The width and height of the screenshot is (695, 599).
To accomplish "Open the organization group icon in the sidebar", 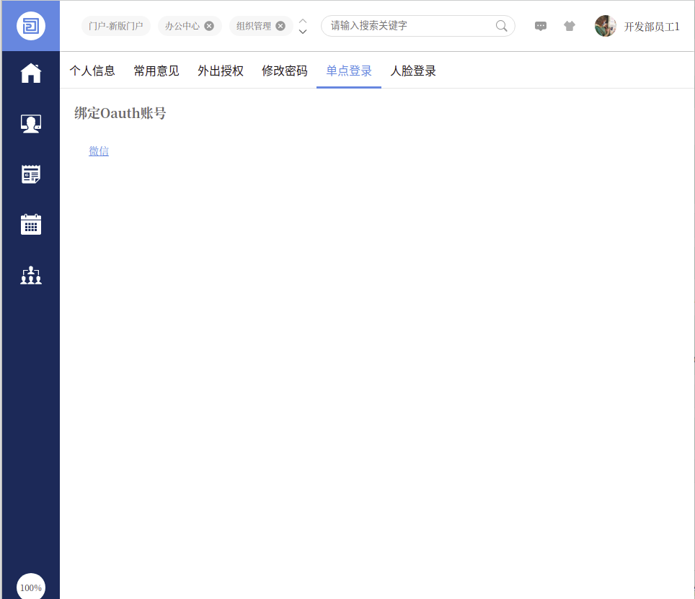I will (x=30, y=275).
